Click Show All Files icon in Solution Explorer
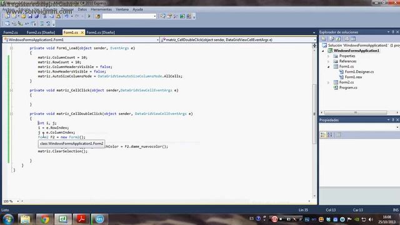 click(x=332, y=39)
